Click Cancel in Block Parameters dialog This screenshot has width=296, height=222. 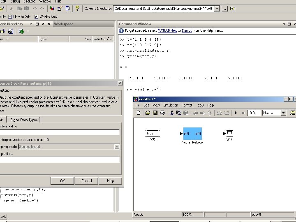pyautogui.click(x=86, y=180)
